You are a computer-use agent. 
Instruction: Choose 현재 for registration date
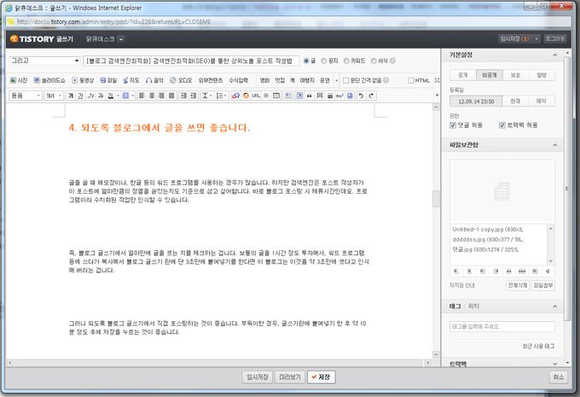pyautogui.click(x=515, y=101)
